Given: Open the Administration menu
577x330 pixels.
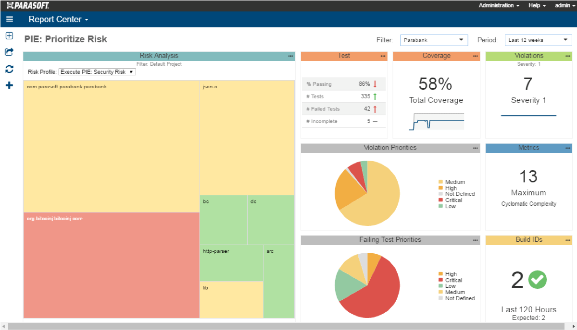Looking at the screenshot, I should coord(499,5).
